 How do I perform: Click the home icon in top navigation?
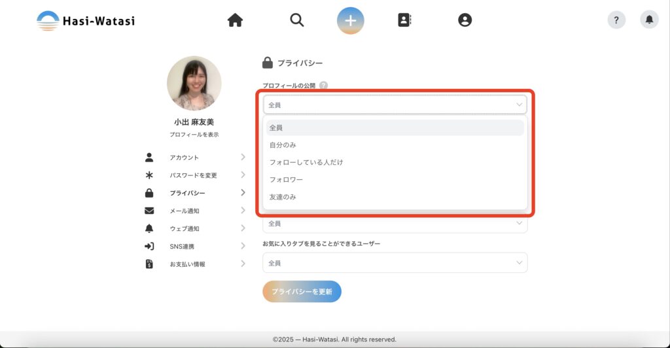click(x=235, y=20)
